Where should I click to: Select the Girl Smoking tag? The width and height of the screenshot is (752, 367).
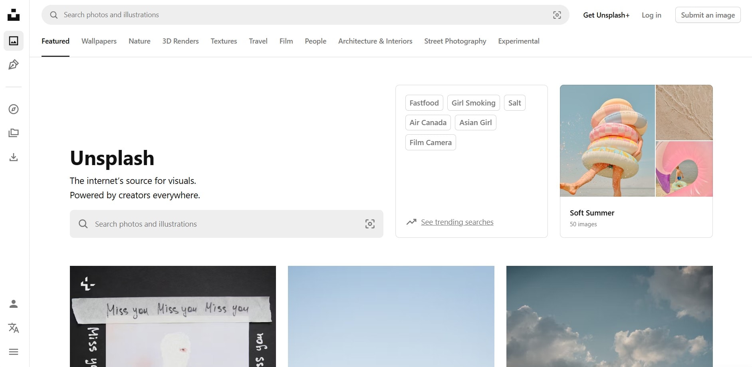[x=473, y=103]
